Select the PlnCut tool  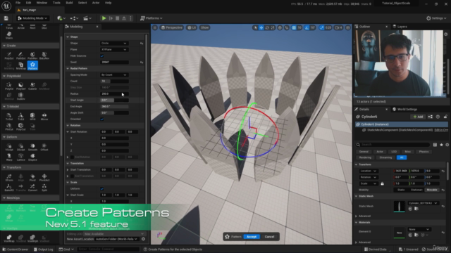9,126
